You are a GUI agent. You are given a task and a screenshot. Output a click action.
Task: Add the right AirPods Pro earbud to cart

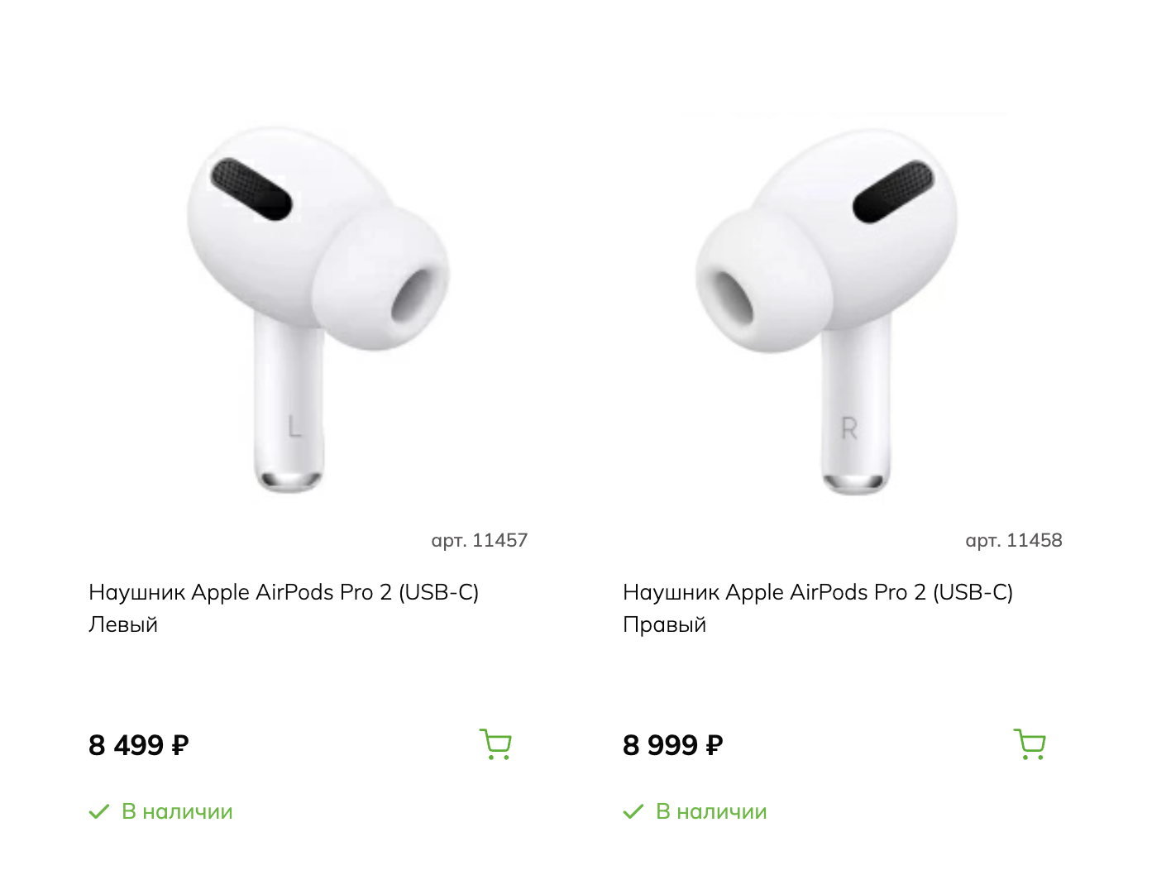coord(1030,744)
